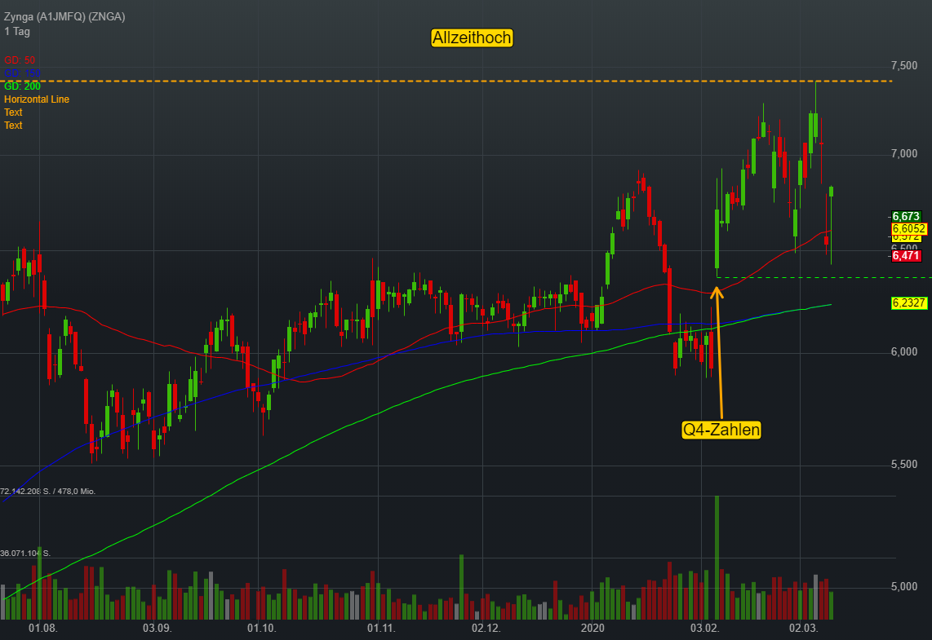Click the 03.02. date axis label

point(704,628)
